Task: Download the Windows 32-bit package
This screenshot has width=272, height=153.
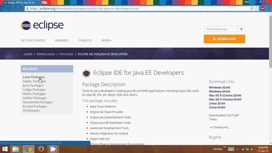Action: tap(219, 88)
